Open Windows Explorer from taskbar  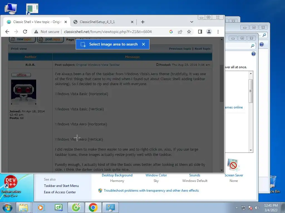coord(24,207)
